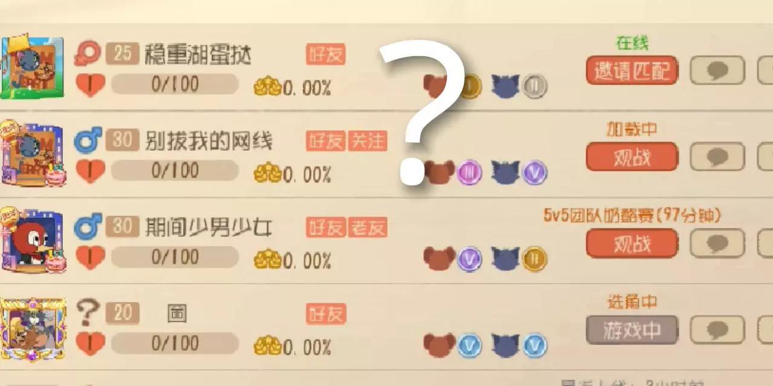The height and width of the screenshot is (386, 773).
Task: Click the grey 游戏中 button
Action: pos(632,330)
